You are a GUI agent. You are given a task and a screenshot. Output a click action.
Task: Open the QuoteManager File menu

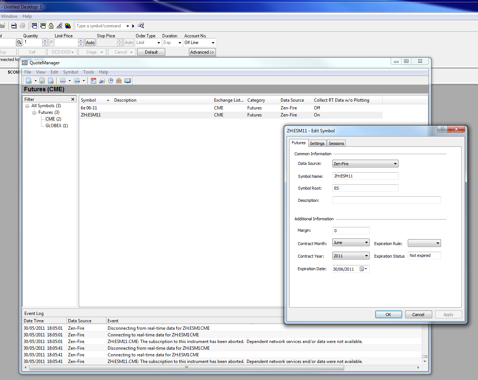pyautogui.click(x=28, y=72)
